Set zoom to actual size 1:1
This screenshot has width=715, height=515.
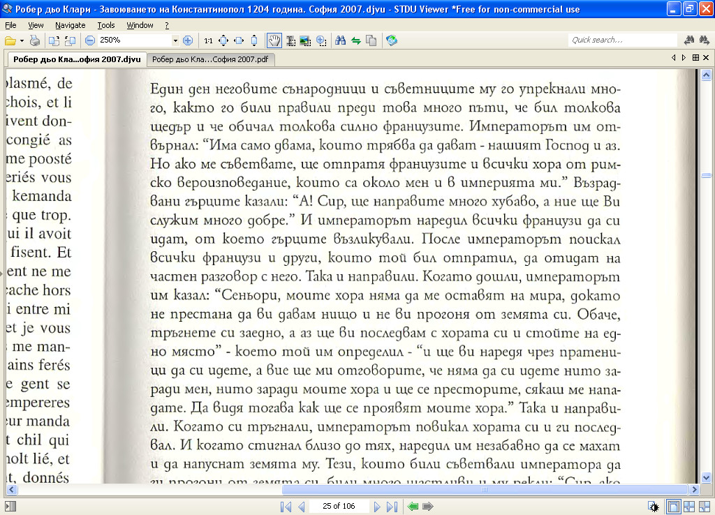click(x=208, y=40)
